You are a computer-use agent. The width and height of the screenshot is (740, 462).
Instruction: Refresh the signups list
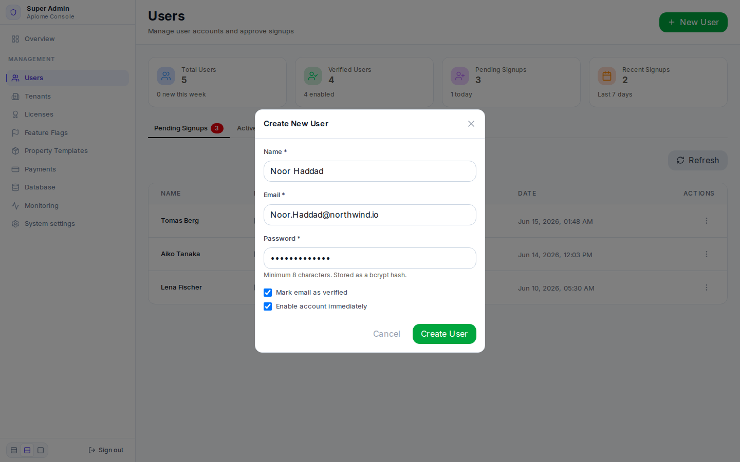(x=698, y=160)
